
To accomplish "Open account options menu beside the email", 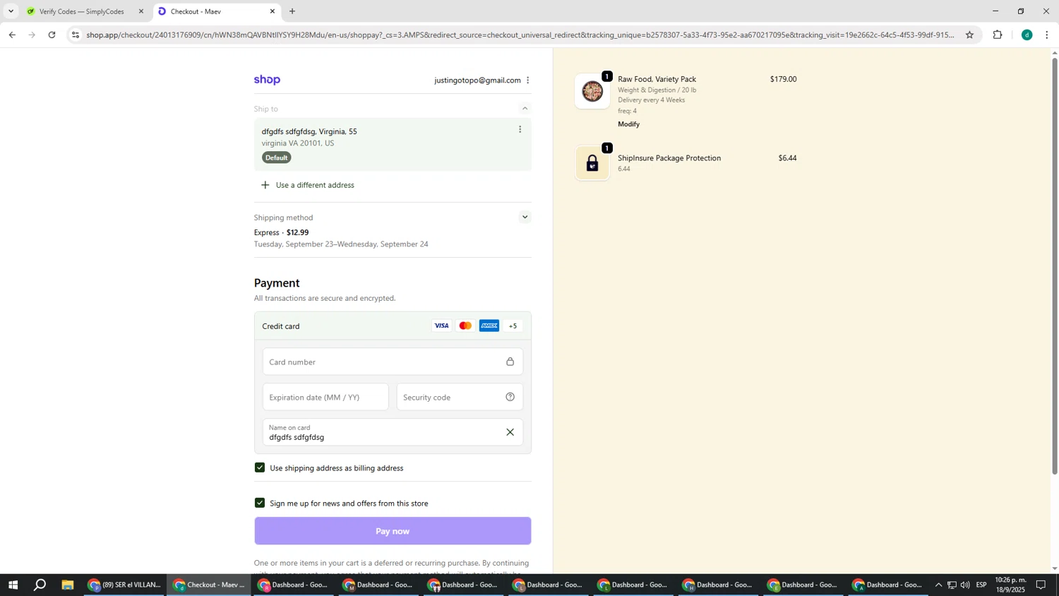I will pyautogui.click(x=528, y=81).
